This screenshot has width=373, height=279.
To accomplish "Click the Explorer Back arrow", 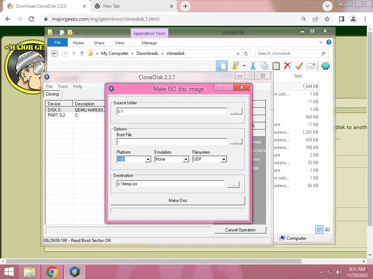I will tap(55, 53).
